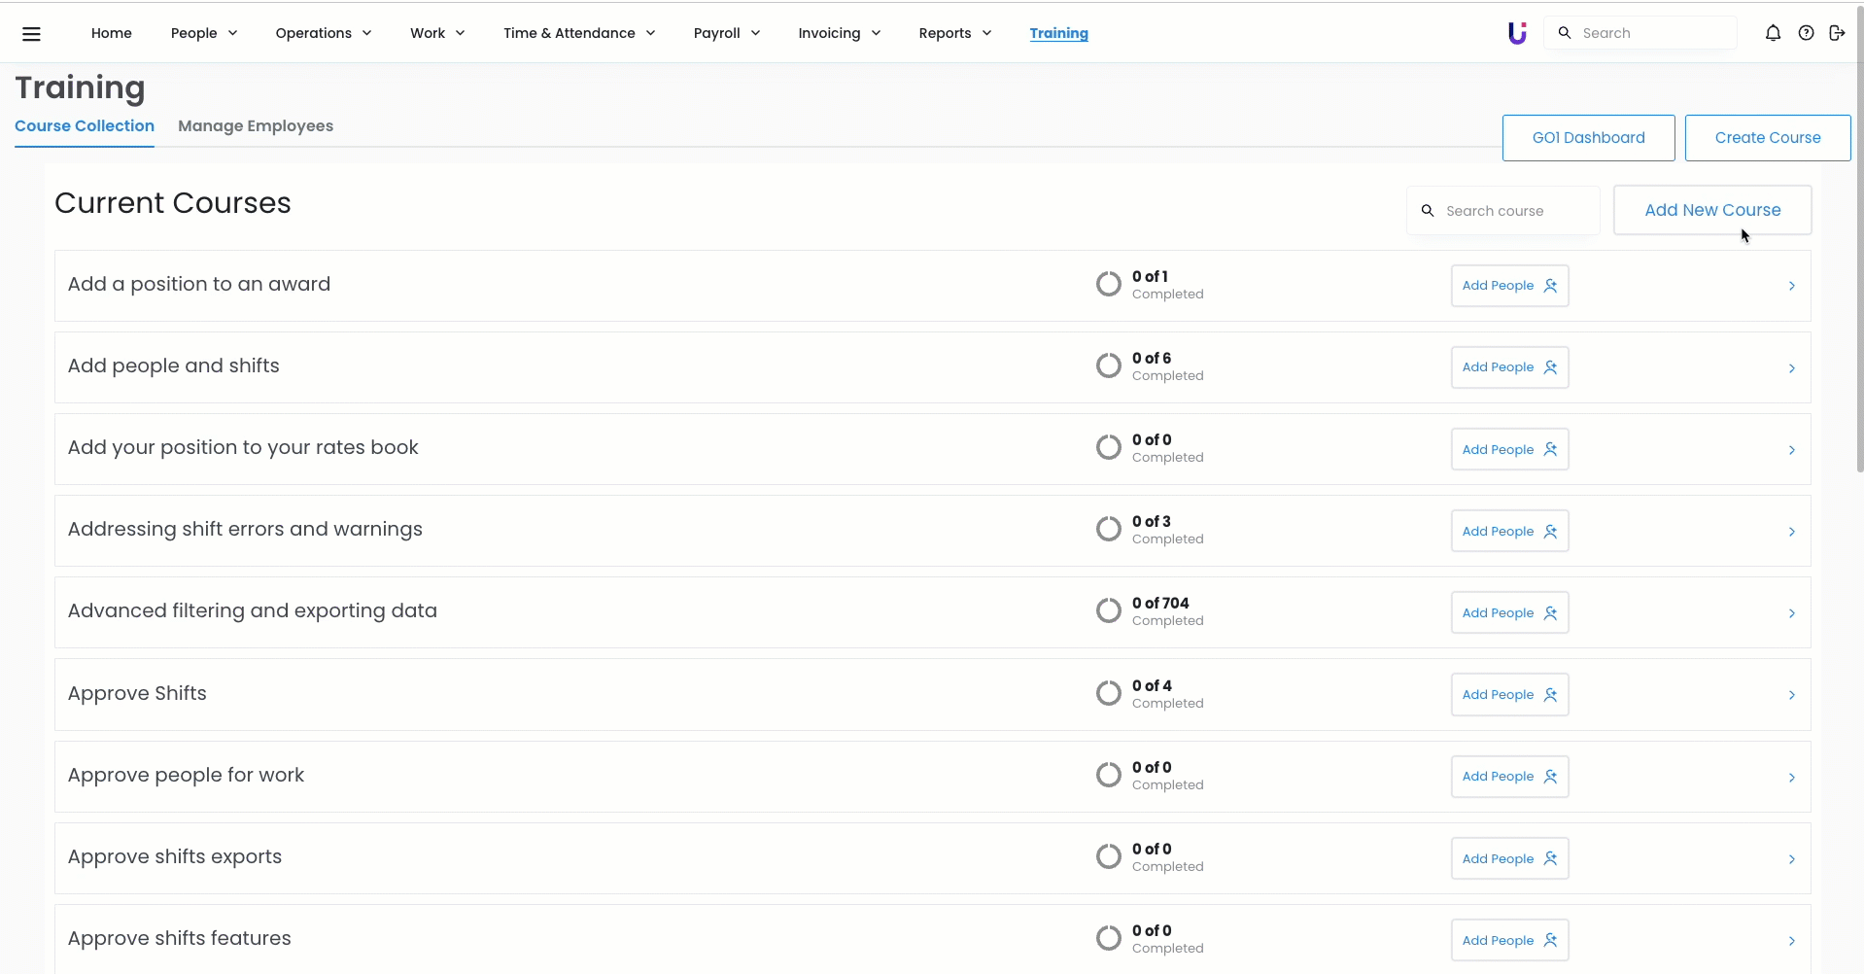Expand the 'Add a position to an award' course row
Screen dimensions: 1864x974
pos(1791,286)
